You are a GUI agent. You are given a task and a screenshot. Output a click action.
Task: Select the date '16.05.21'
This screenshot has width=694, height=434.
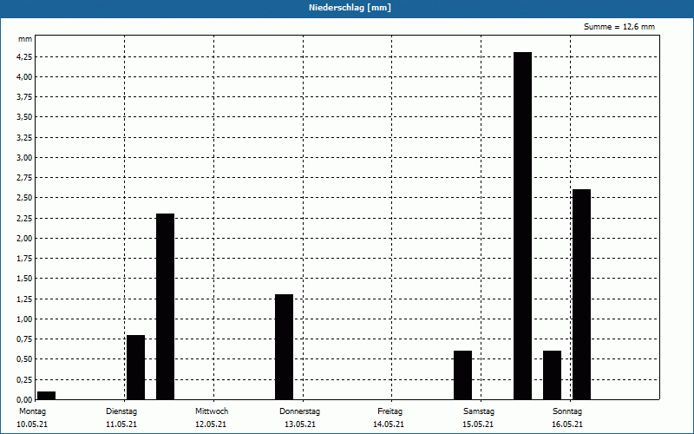[567, 424]
